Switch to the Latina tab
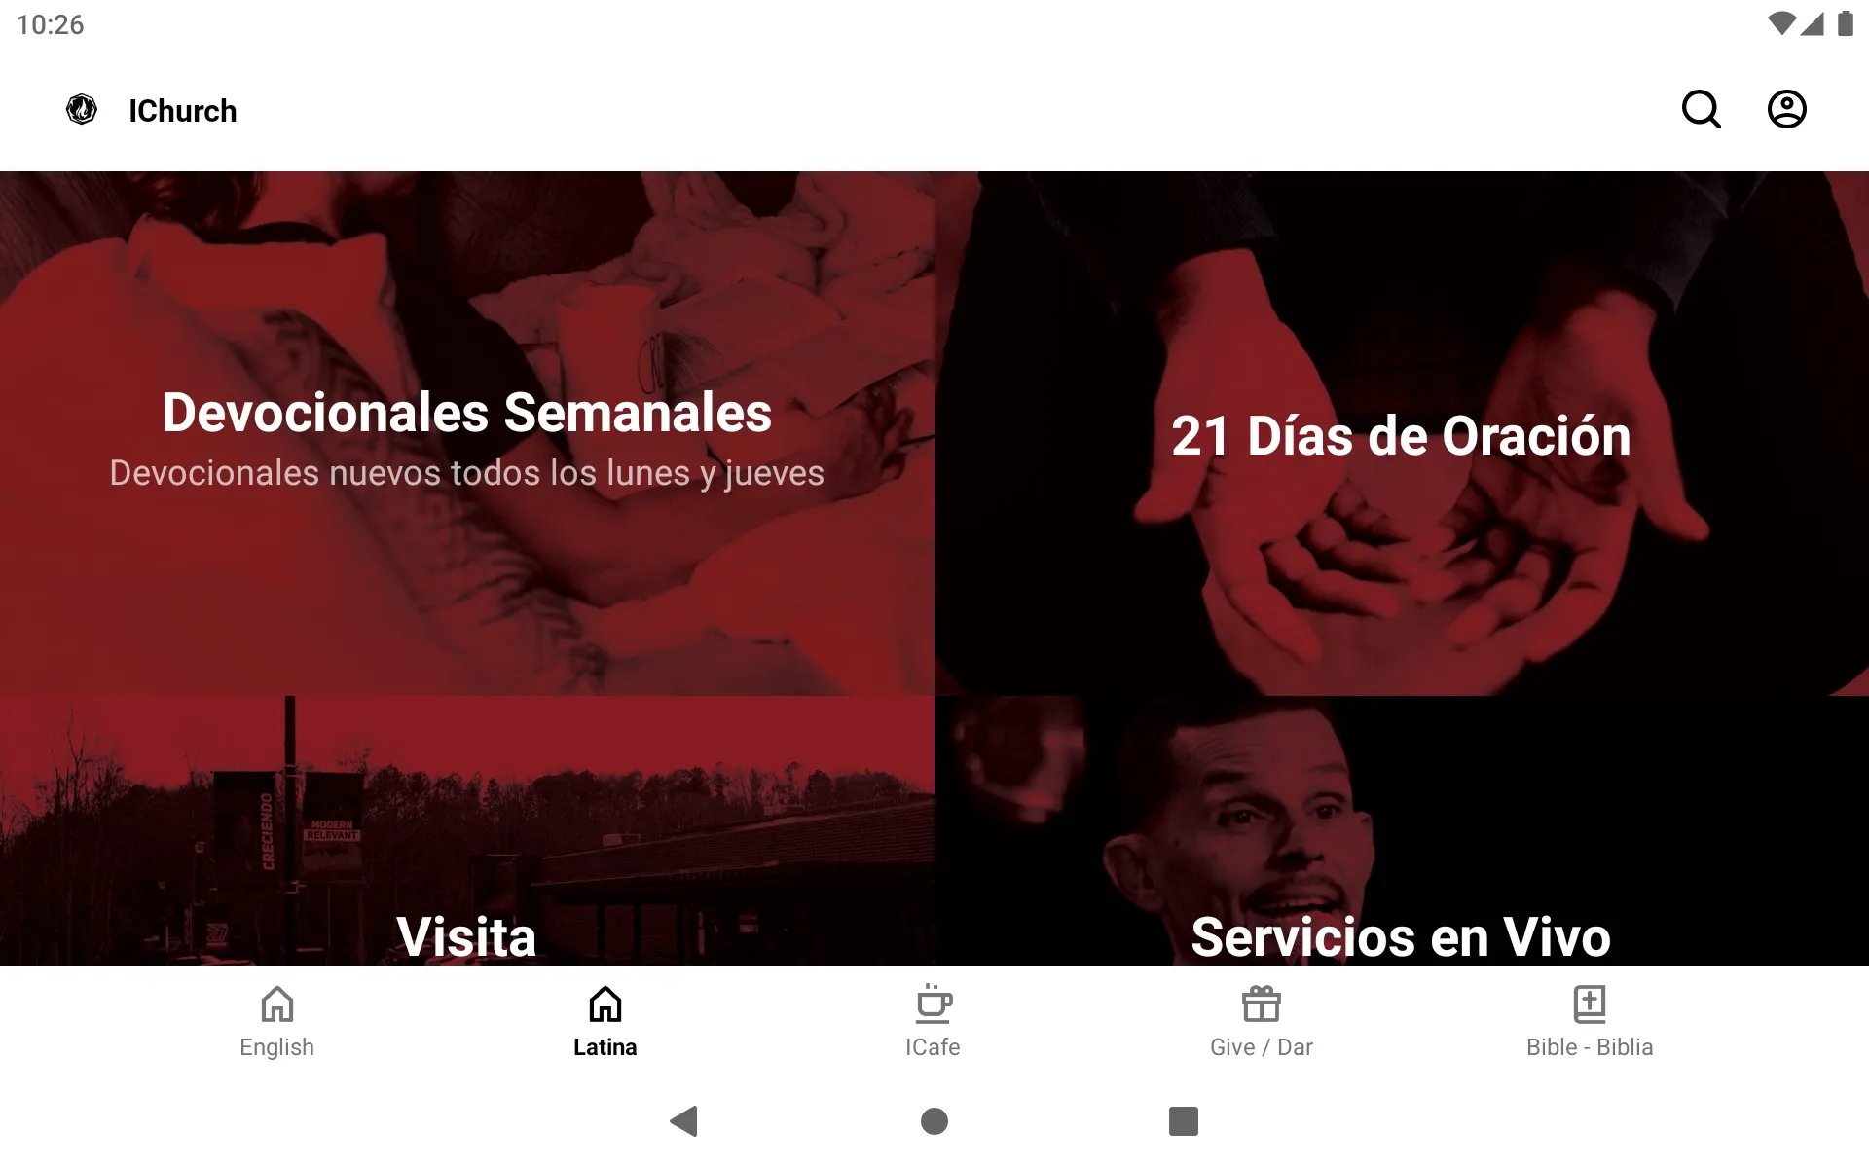Screen dimensions: 1869x1168 [603, 1020]
